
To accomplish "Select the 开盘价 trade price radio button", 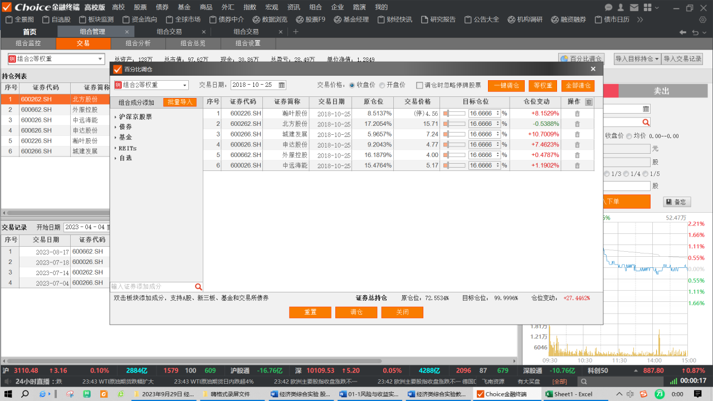I will [x=382, y=85].
